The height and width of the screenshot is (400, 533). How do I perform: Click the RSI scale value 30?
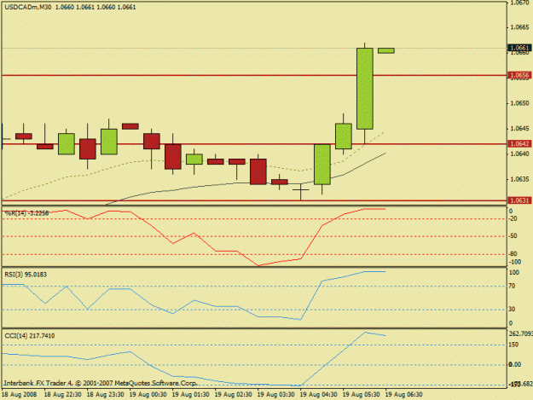[513, 310]
